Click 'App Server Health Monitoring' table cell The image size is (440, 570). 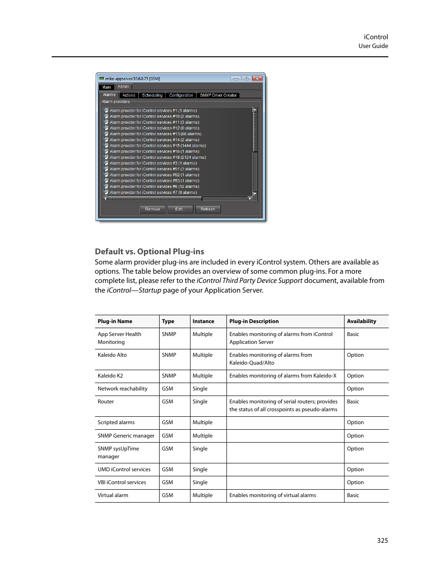[119, 338]
